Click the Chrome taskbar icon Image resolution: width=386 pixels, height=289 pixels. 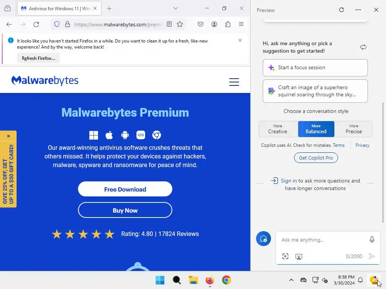click(x=227, y=280)
